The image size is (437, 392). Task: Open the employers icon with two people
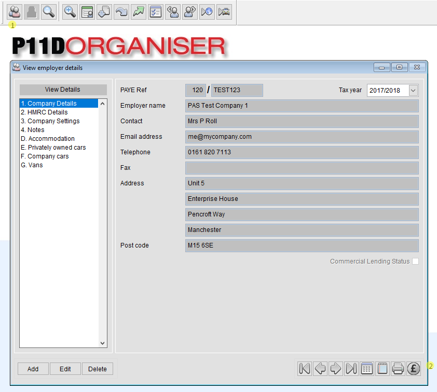click(x=14, y=12)
